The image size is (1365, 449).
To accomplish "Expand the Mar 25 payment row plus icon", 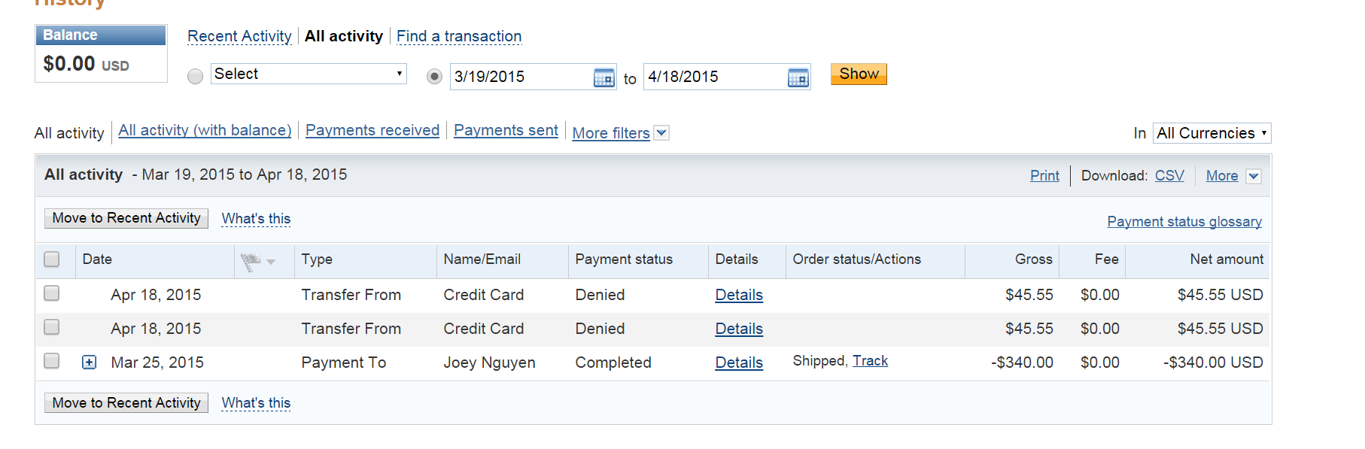I will click(89, 363).
